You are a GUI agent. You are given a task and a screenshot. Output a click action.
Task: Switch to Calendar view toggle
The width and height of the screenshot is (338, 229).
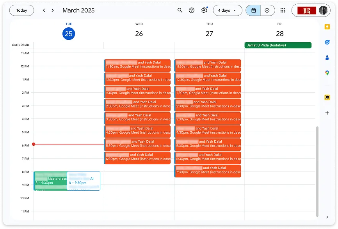tap(253, 11)
